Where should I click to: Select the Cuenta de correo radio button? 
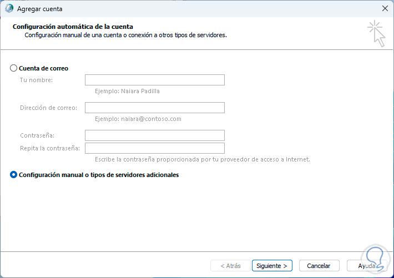coord(14,68)
